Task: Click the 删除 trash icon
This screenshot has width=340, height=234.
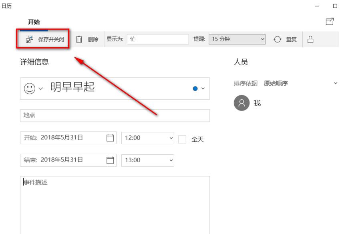Action: click(79, 39)
